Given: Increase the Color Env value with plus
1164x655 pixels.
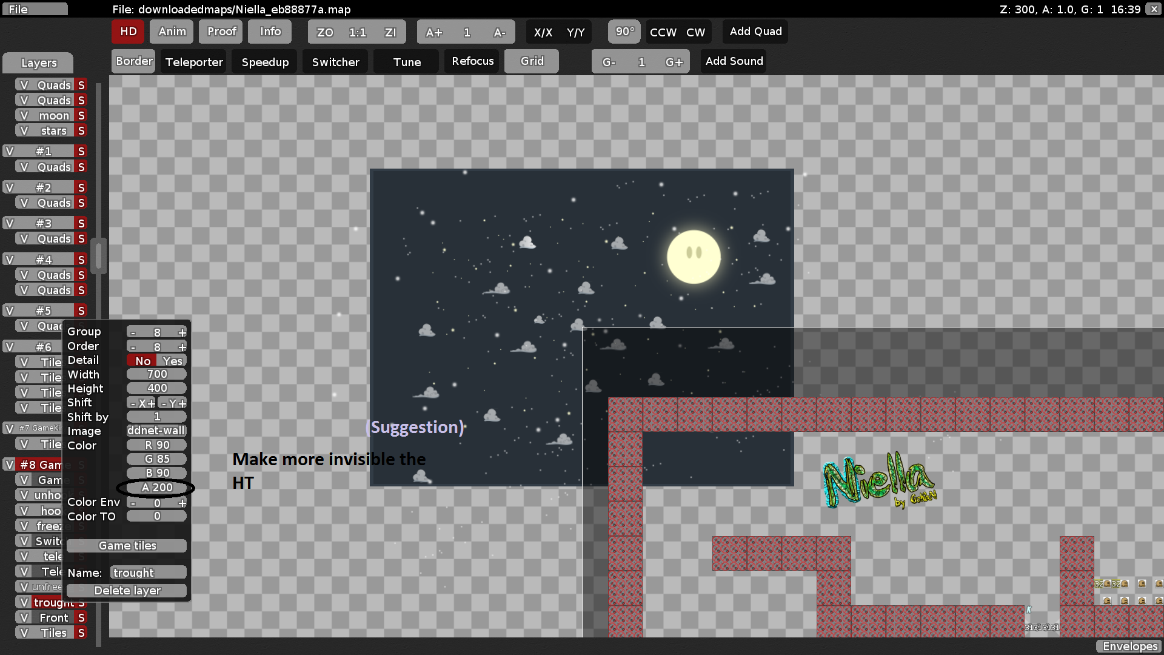Looking at the screenshot, I should click(181, 502).
